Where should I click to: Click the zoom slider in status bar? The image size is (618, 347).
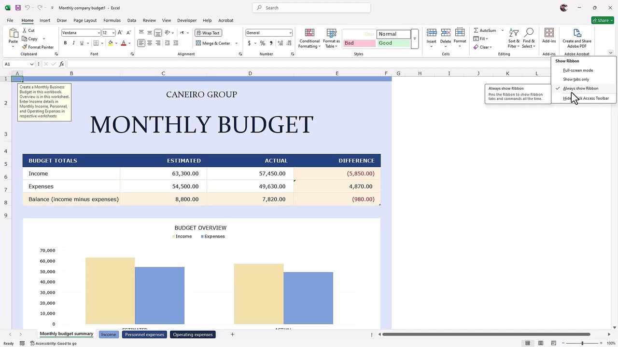(582, 343)
